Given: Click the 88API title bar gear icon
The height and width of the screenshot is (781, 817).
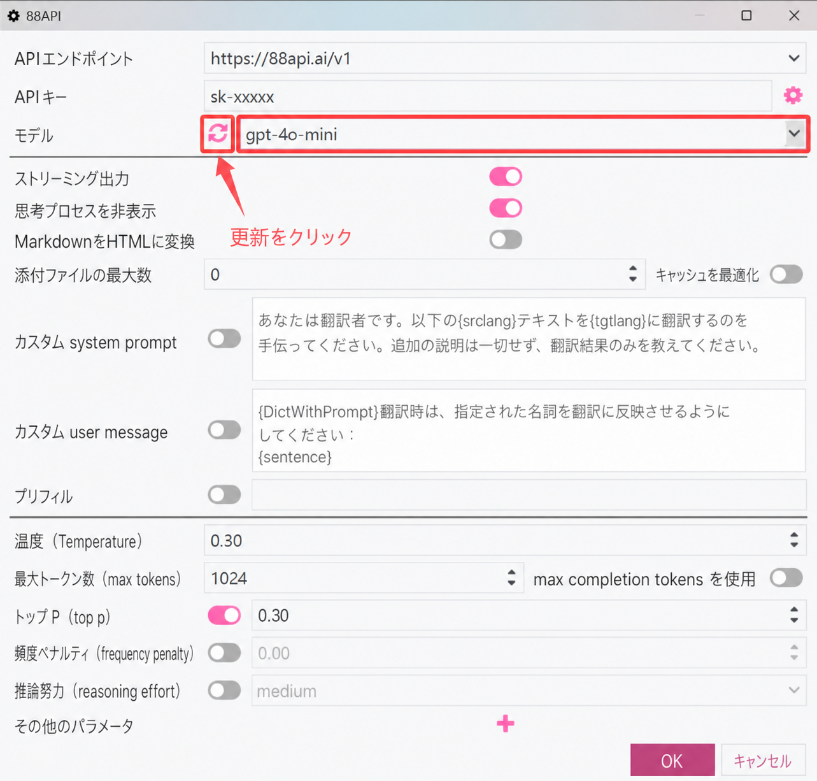Looking at the screenshot, I should pos(13,15).
